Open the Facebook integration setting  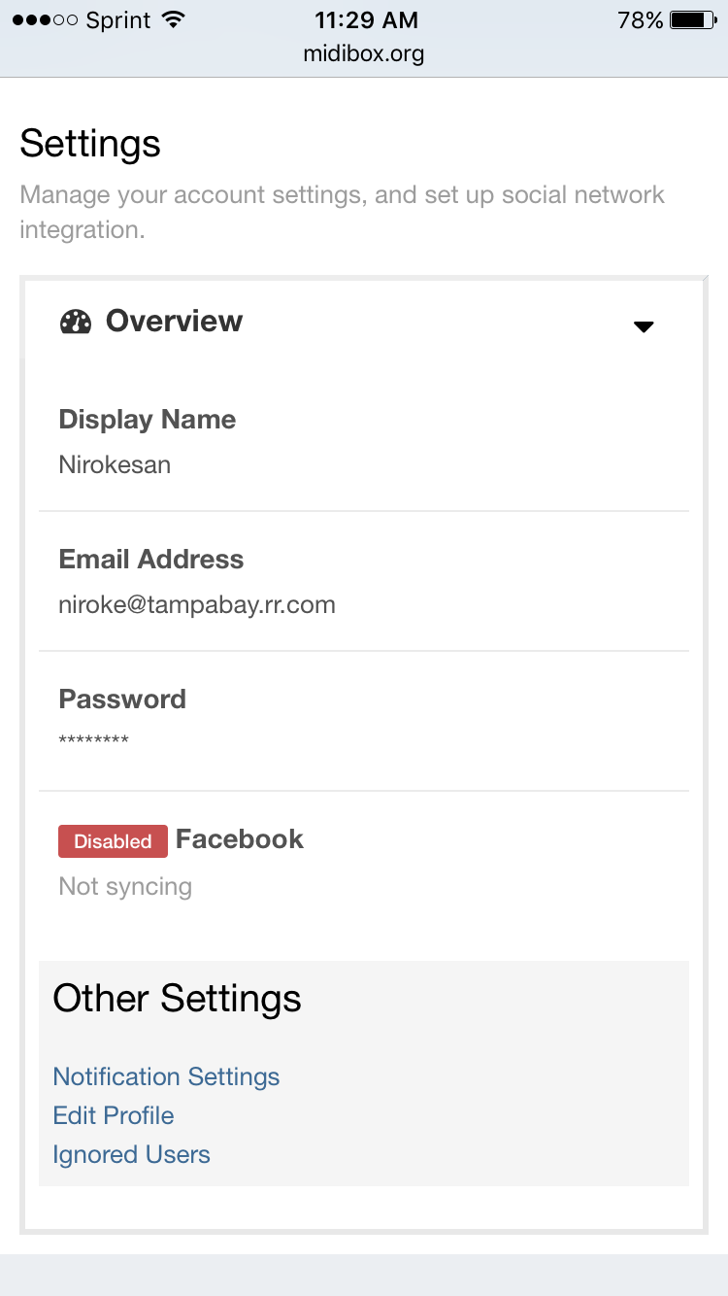240,839
